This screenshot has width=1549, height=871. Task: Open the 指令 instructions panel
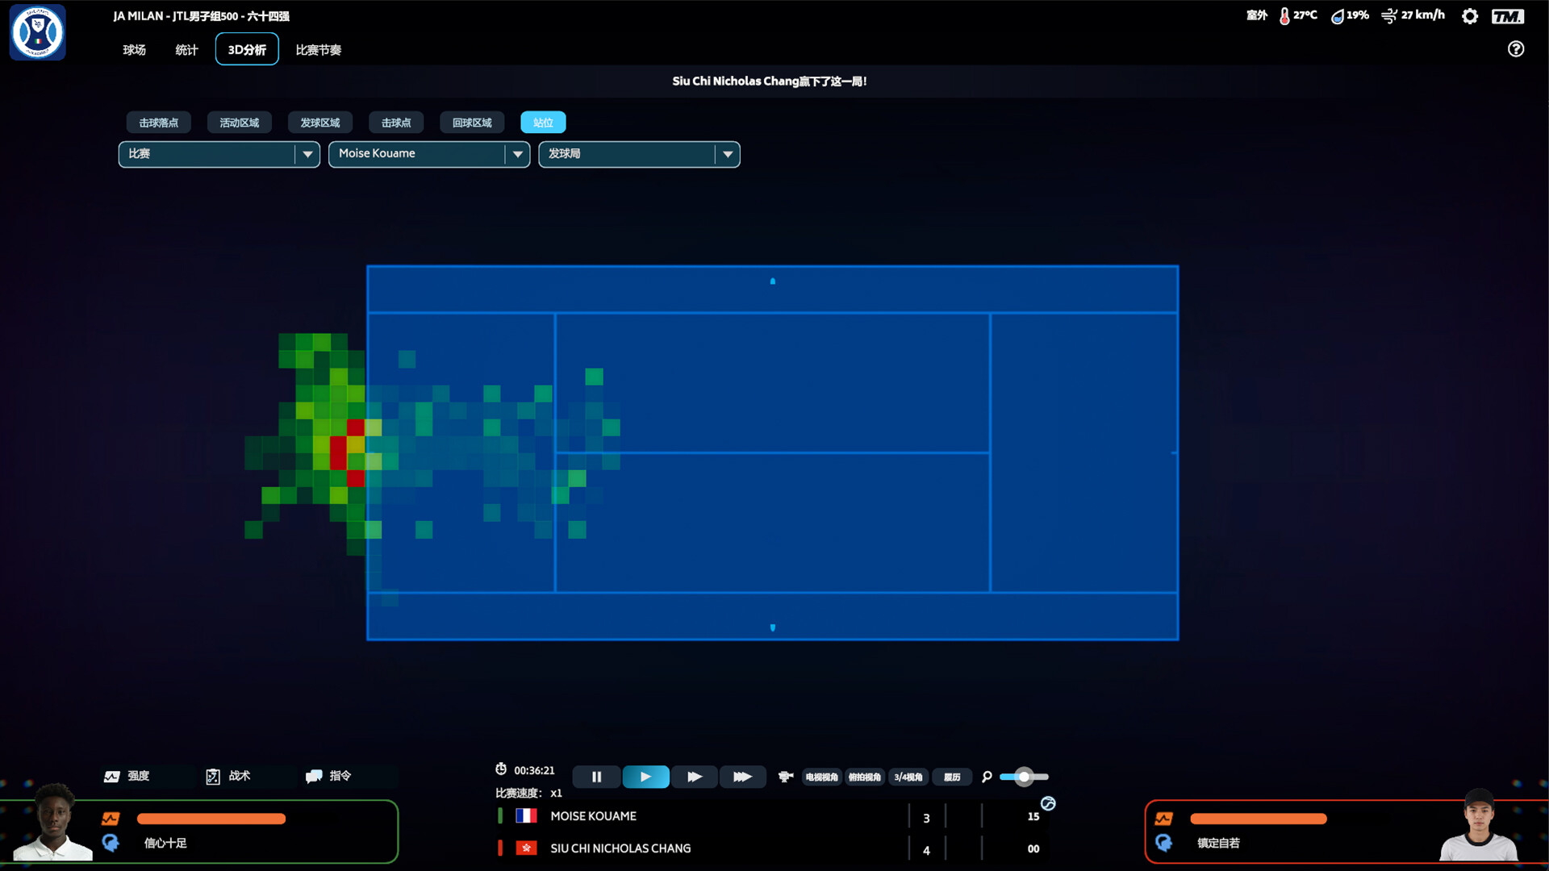tap(329, 776)
